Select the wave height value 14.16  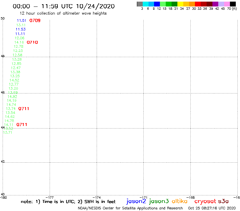(19, 42)
